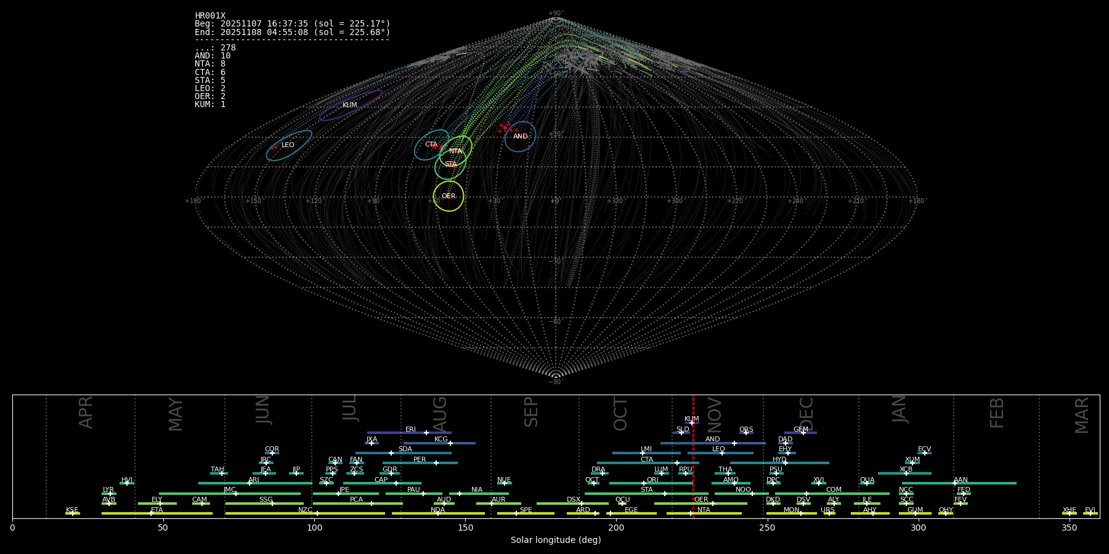The width and height of the screenshot is (1109, 554).
Task: Click the NOV month label in timeline
Action: 715,415
